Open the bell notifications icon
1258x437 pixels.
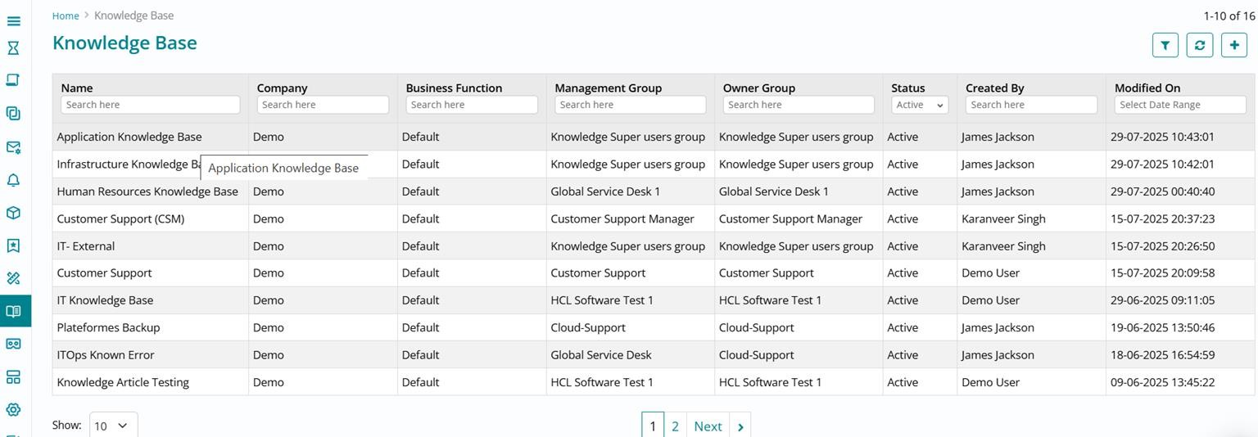(x=13, y=180)
